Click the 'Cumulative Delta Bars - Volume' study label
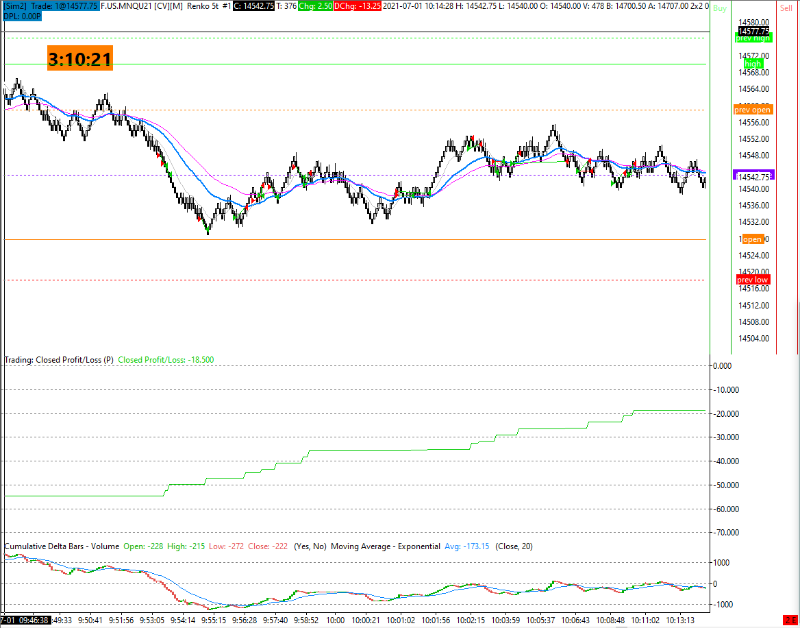The height and width of the screenshot is (628, 800). pyautogui.click(x=62, y=546)
